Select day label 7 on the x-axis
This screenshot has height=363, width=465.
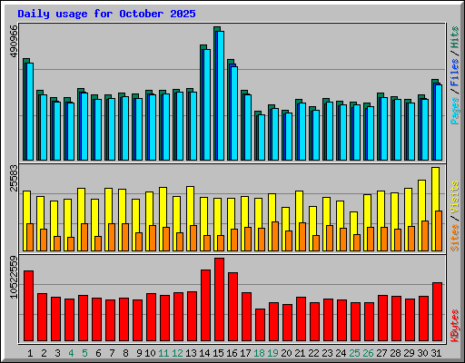(112, 353)
